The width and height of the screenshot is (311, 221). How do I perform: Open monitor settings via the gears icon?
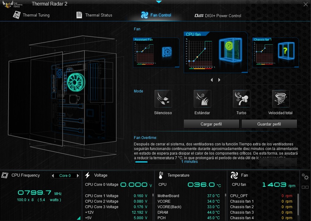point(305,176)
